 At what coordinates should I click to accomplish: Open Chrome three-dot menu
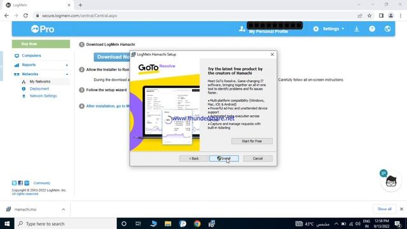click(x=401, y=15)
